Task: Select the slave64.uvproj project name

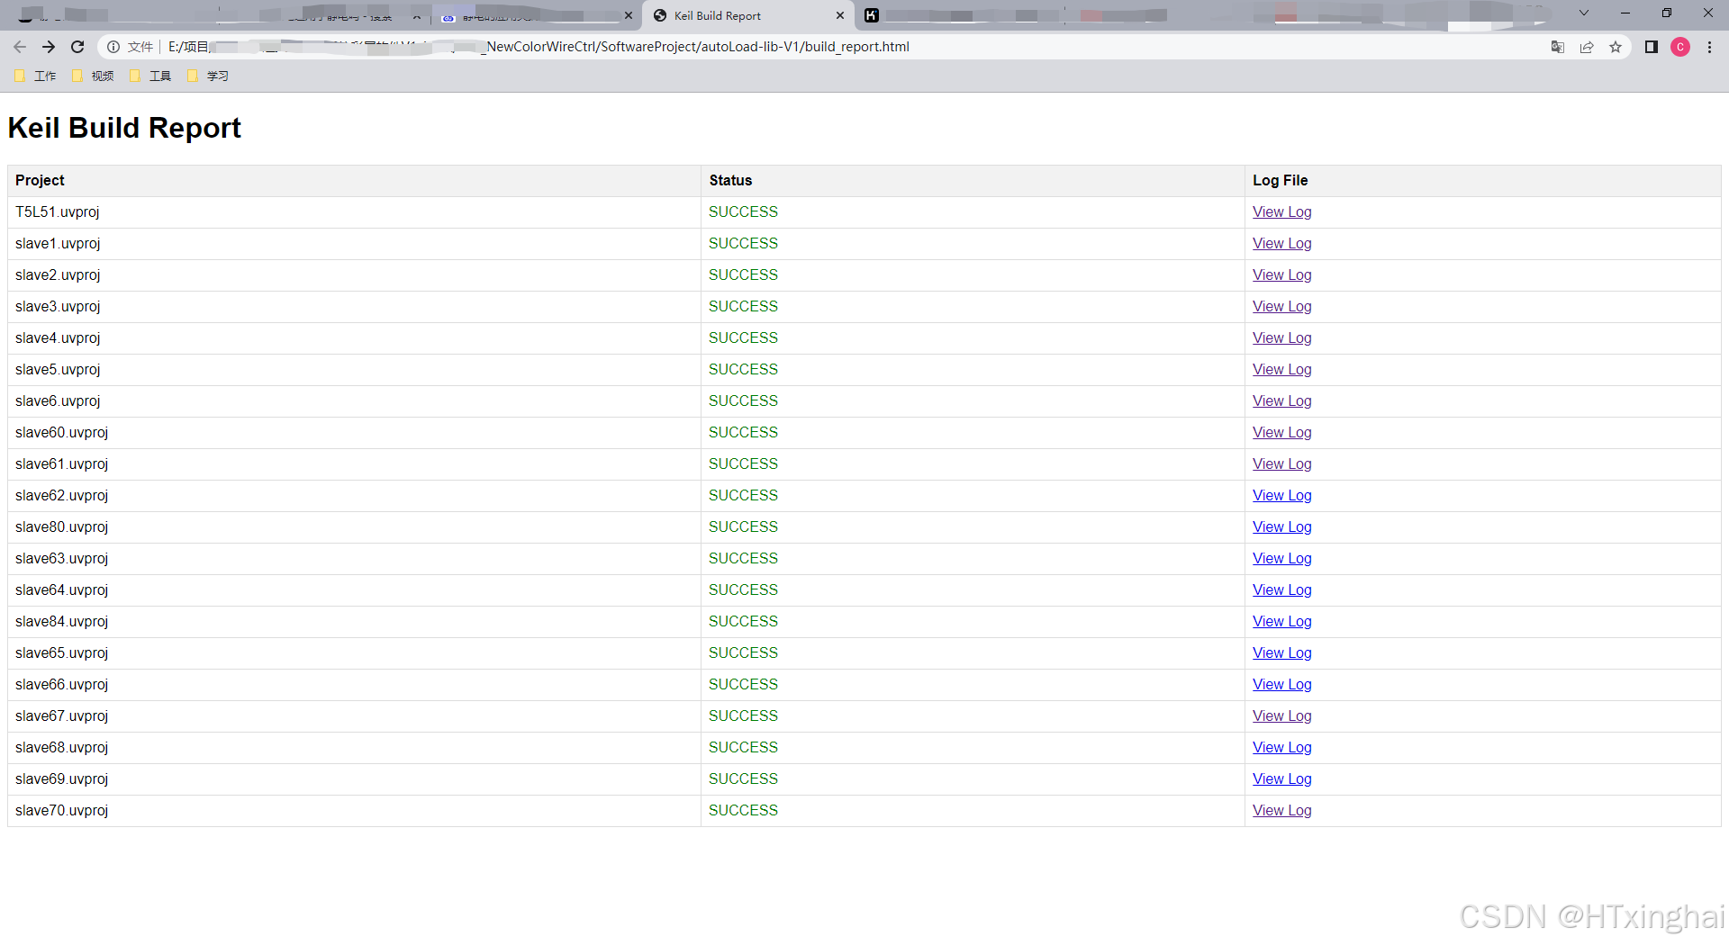Action: click(61, 590)
